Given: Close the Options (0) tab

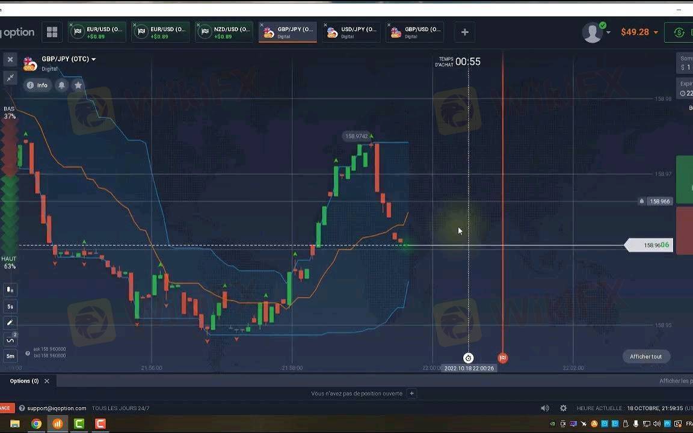Looking at the screenshot, I should pyautogui.click(x=47, y=381).
